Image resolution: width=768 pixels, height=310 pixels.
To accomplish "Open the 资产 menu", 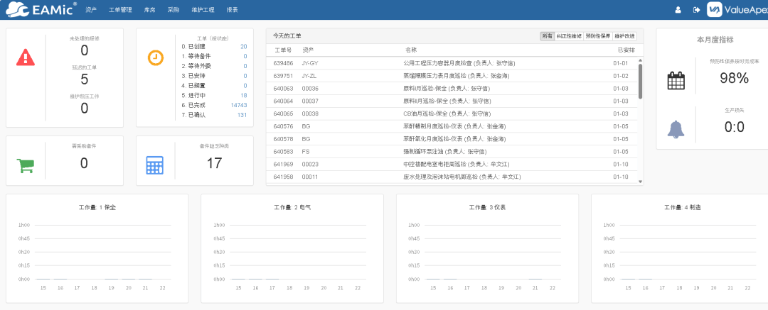I will click(91, 10).
